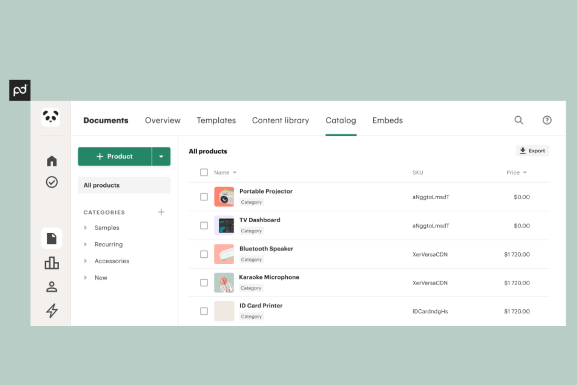This screenshot has width=577, height=385.
Task: Click the green Product button
Action: tap(115, 156)
